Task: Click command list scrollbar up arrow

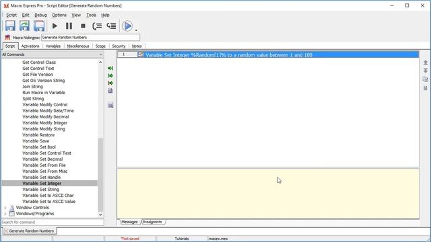Action: 100,63
